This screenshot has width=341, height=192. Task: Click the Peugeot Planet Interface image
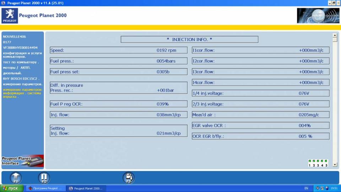point(23,161)
